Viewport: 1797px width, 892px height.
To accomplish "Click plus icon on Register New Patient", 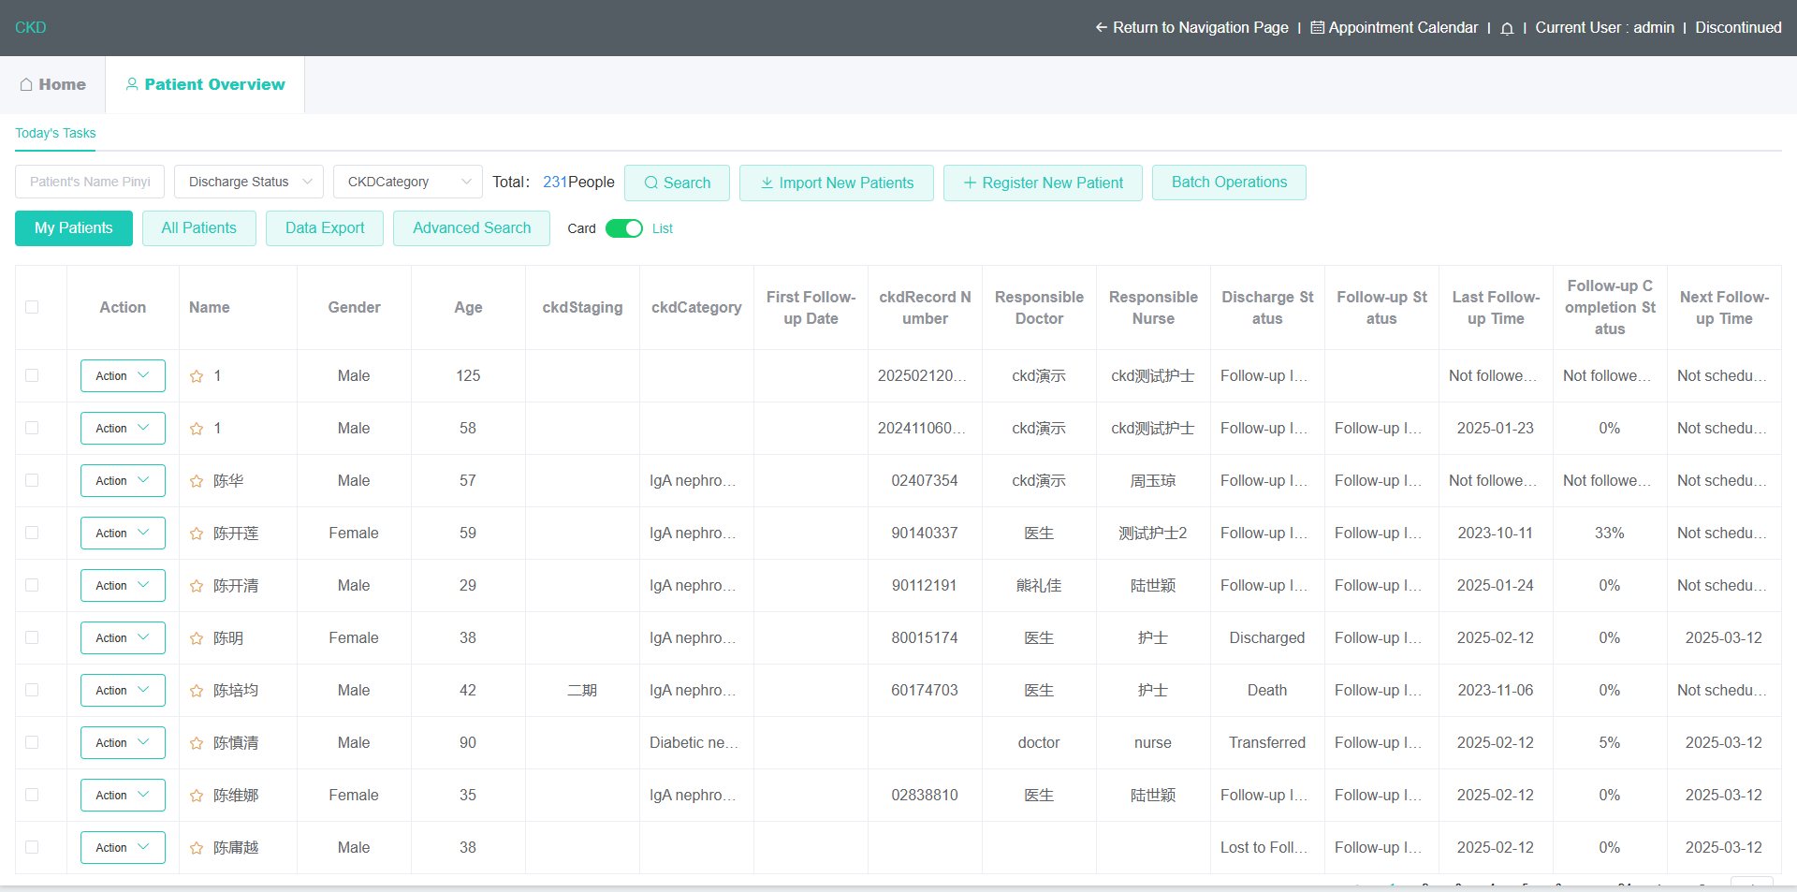I will [970, 183].
